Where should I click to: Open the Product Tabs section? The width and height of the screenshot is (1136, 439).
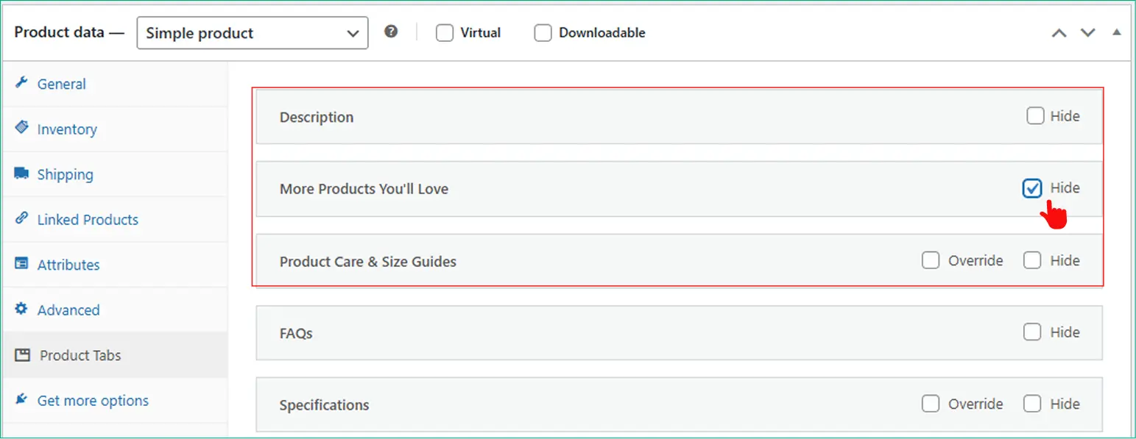(79, 354)
